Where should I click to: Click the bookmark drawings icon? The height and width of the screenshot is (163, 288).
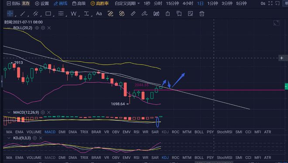(x=179, y=13)
